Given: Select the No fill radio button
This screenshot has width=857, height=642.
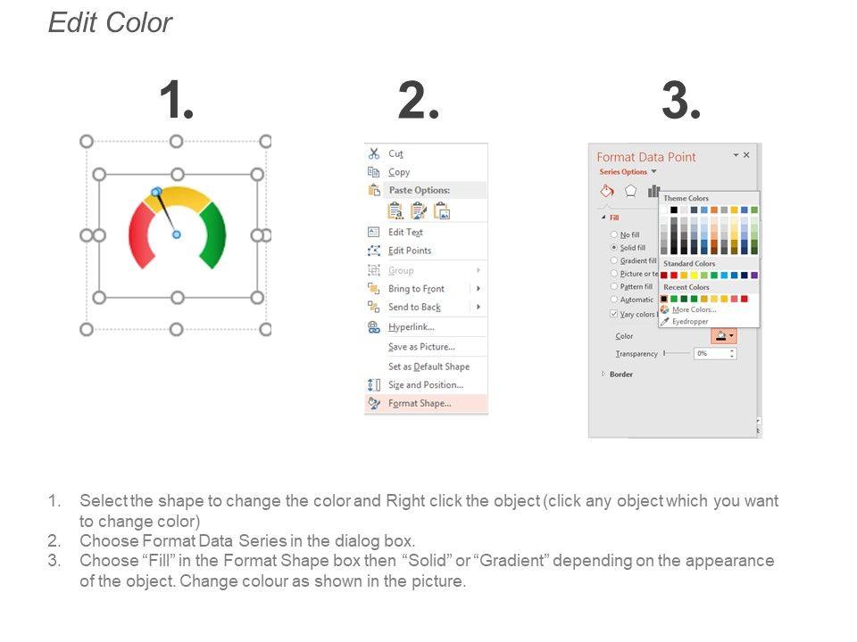Looking at the screenshot, I should click(613, 234).
